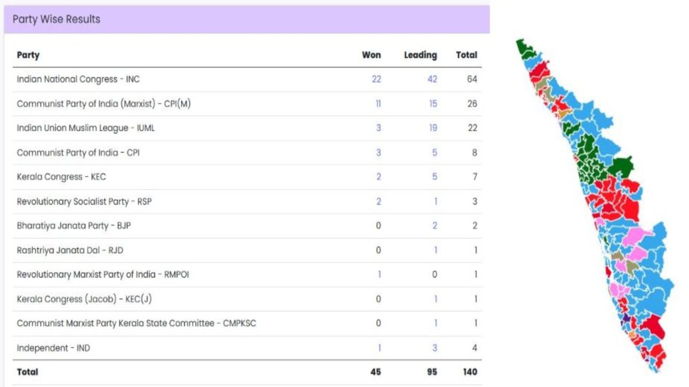Select Kerala Congress - KEC party name
Image resolution: width=689 pixels, height=387 pixels.
pyautogui.click(x=61, y=177)
